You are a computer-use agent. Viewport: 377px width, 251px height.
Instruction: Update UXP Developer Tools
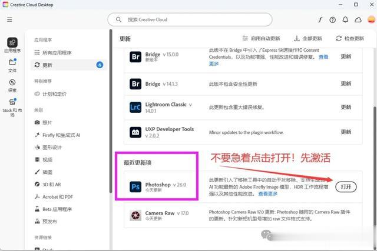point(346,132)
